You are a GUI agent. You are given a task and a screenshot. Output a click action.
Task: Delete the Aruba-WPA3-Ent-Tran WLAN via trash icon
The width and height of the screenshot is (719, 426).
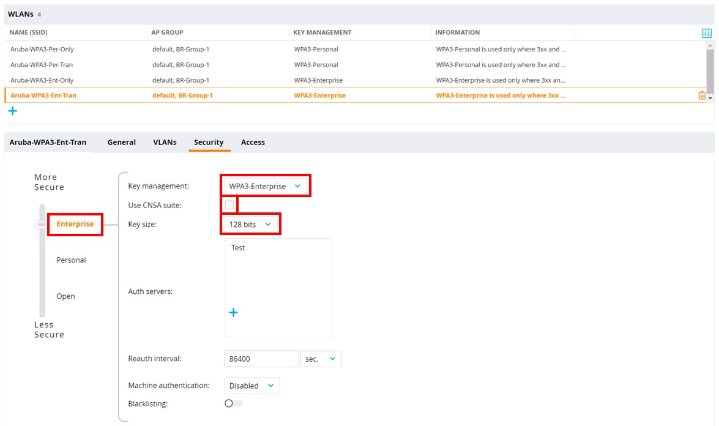pyautogui.click(x=702, y=95)
